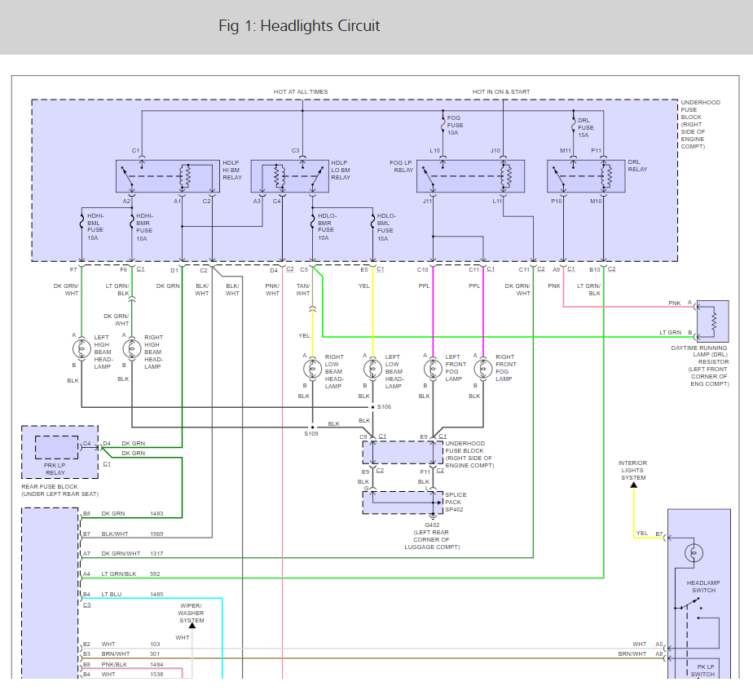Click the headlamp switch contact symbol

pyautogui.click(x=689, y=605)
